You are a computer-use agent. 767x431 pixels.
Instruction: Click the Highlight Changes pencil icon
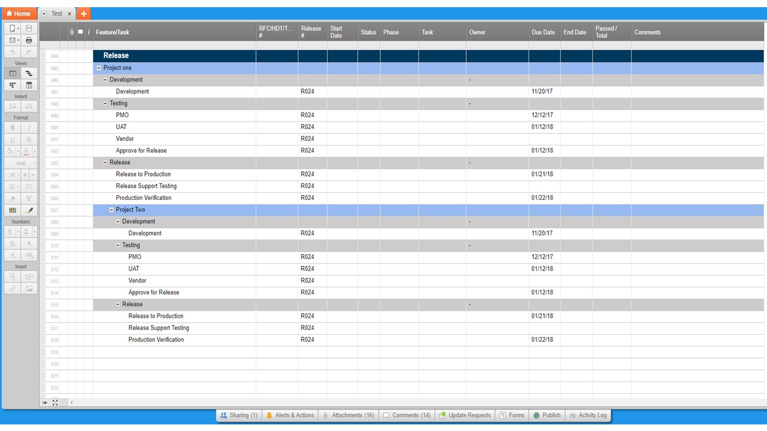(29, 210)
